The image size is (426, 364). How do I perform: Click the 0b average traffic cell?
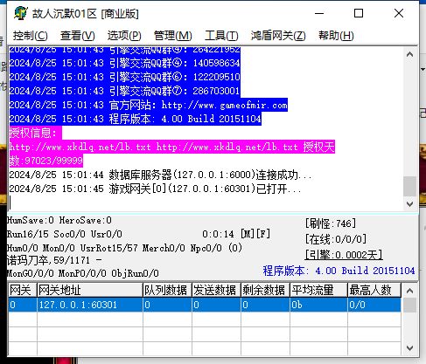point(318,305)
